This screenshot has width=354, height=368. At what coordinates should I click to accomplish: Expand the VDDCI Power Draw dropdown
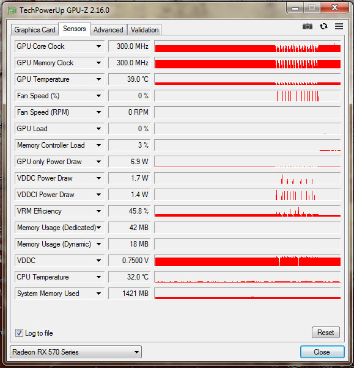[x=98, y=195]
